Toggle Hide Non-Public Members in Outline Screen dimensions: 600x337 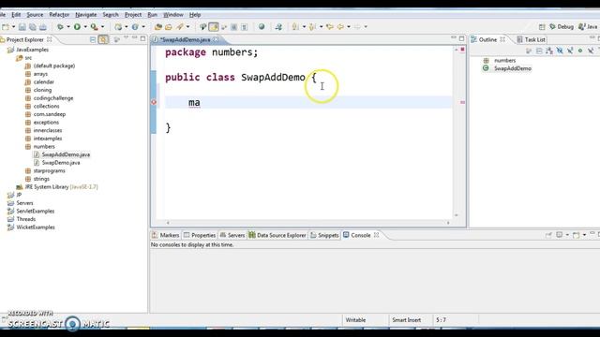(x=580, y=51)
